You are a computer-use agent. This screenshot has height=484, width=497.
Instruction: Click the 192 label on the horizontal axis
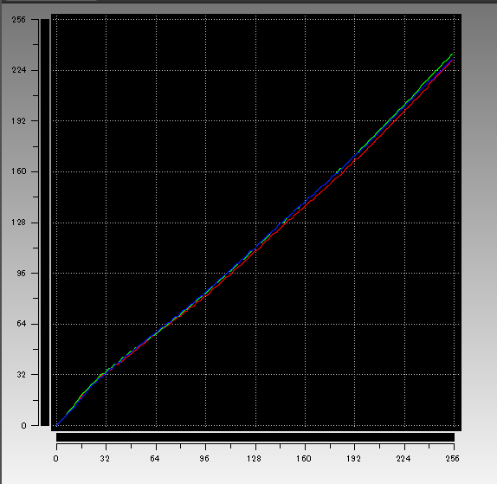click(x=353, y=459)
